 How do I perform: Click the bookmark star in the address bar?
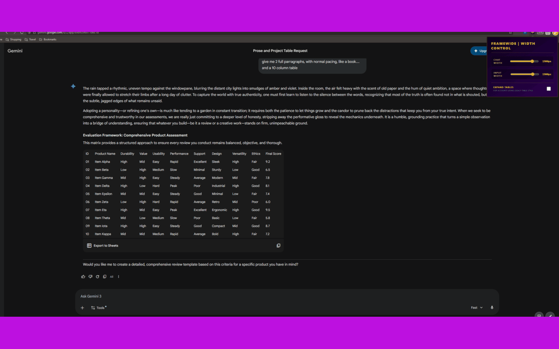tap(510, 33)
